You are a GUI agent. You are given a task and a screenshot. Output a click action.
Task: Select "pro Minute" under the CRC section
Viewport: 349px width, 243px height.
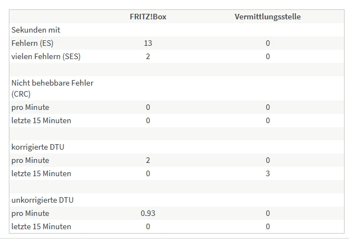30,107
